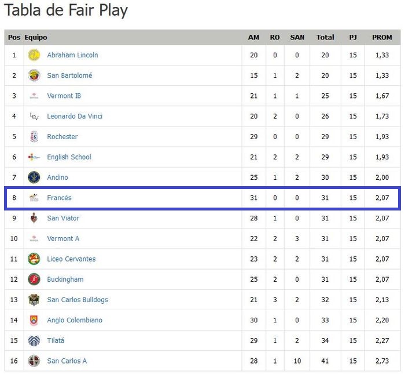Screen dimensions: 405x374
Task: Click the San Carlos A crest icon
Action: pos(34,361)
